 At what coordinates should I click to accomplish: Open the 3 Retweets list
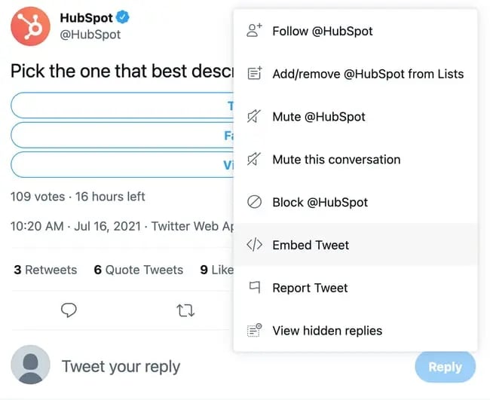click(x=45, y=270)
